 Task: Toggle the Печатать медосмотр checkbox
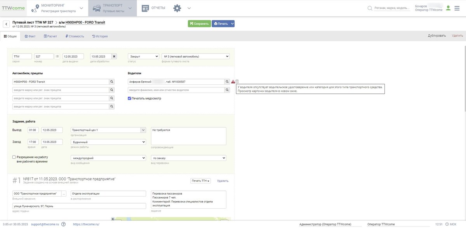(130, 98)
